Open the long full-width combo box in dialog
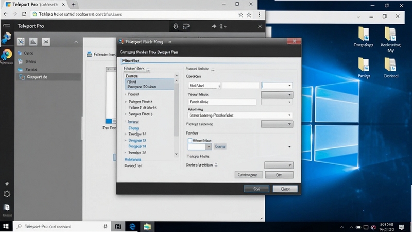Image resolution: width=412 pixels, height=232 pixels. 240,115
